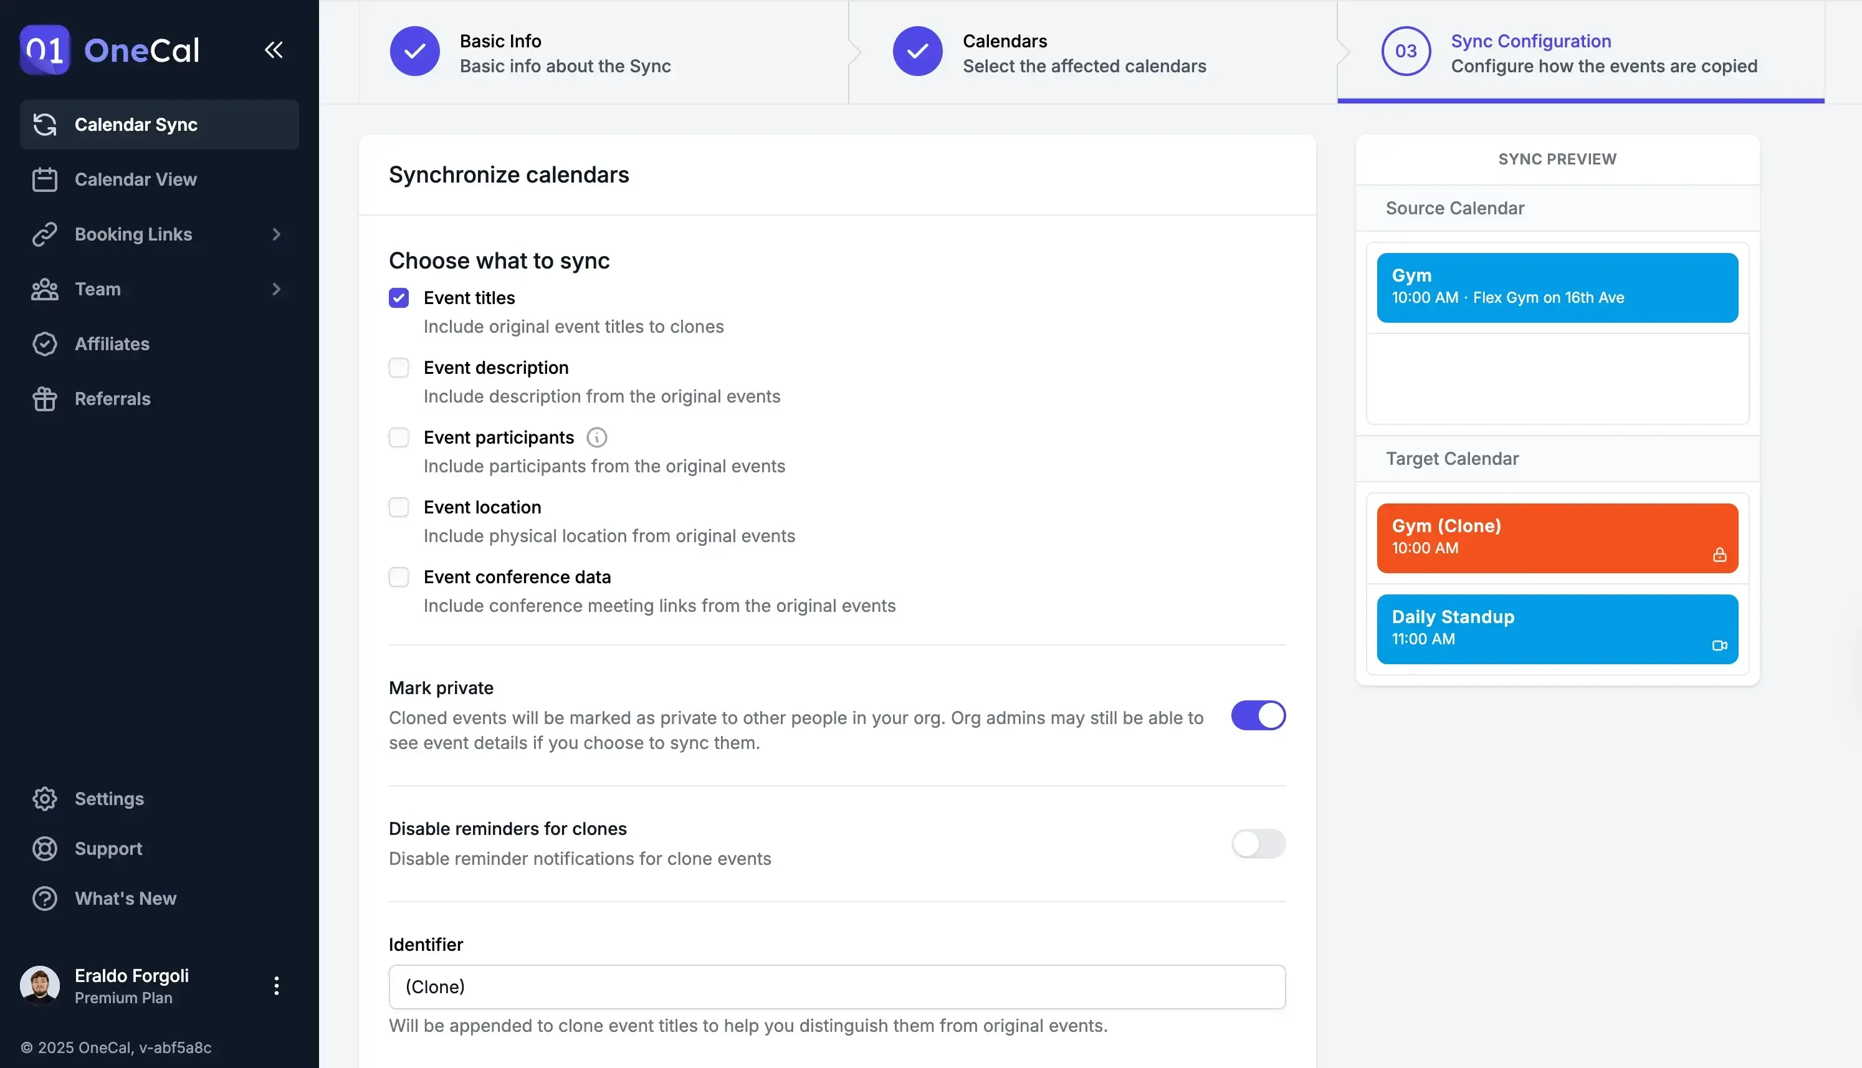Open user menu with three-dot button
Image resolution: width=1862 pixels, height=1068 pixels.
(277, 986)
